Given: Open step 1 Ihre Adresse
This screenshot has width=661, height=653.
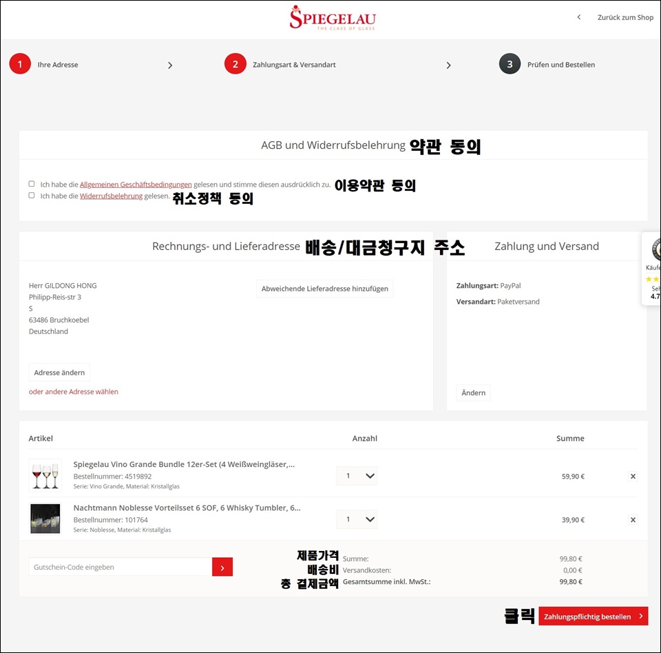Looking at the screenshot, I should pos(58,65).
